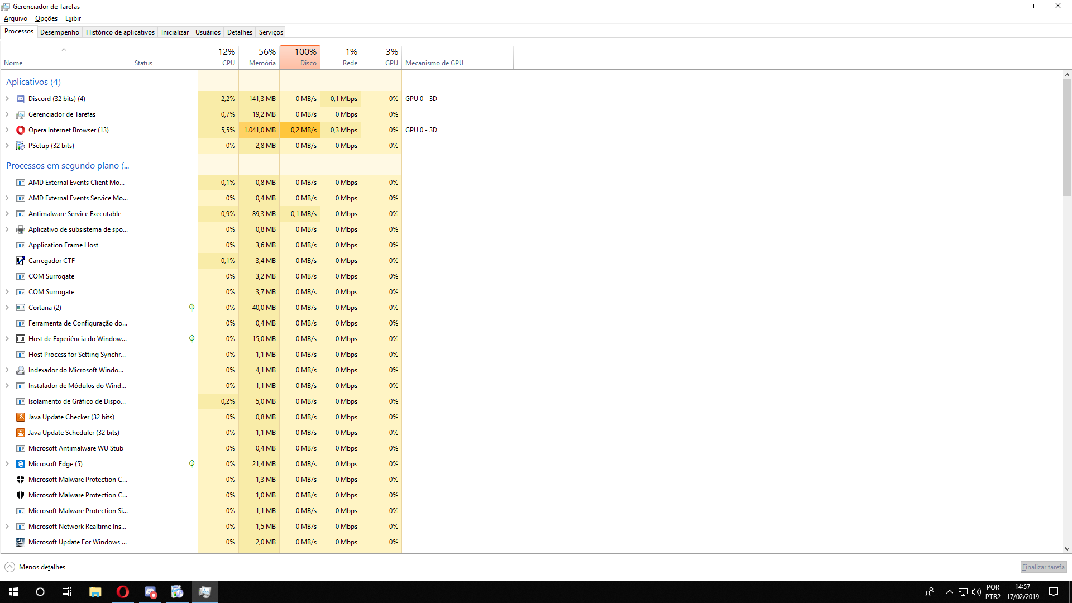Switch to the Inicializar tab

pyautogui.click(x=175, y=32)
